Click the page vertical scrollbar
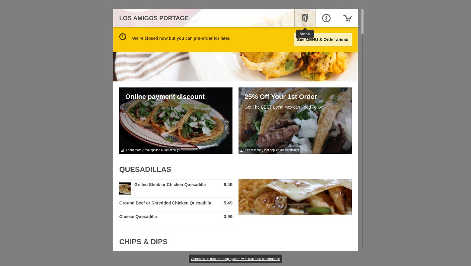The image size is (471, 266). coord(362,129)
